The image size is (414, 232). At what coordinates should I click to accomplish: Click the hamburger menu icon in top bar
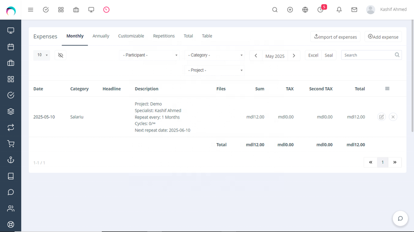point(31,9)
